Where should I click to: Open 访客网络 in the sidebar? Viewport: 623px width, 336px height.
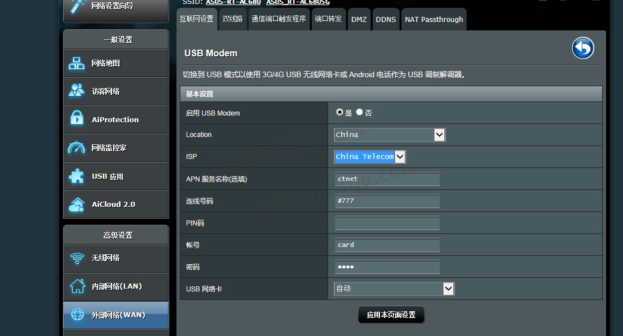[116, 91]
